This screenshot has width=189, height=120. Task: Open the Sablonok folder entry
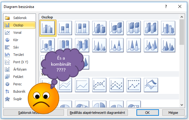tap(20, 18)
